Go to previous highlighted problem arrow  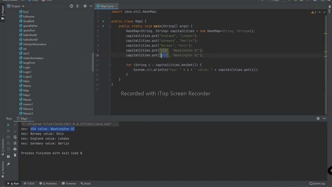pyautogui.click(x=320, y=12)
